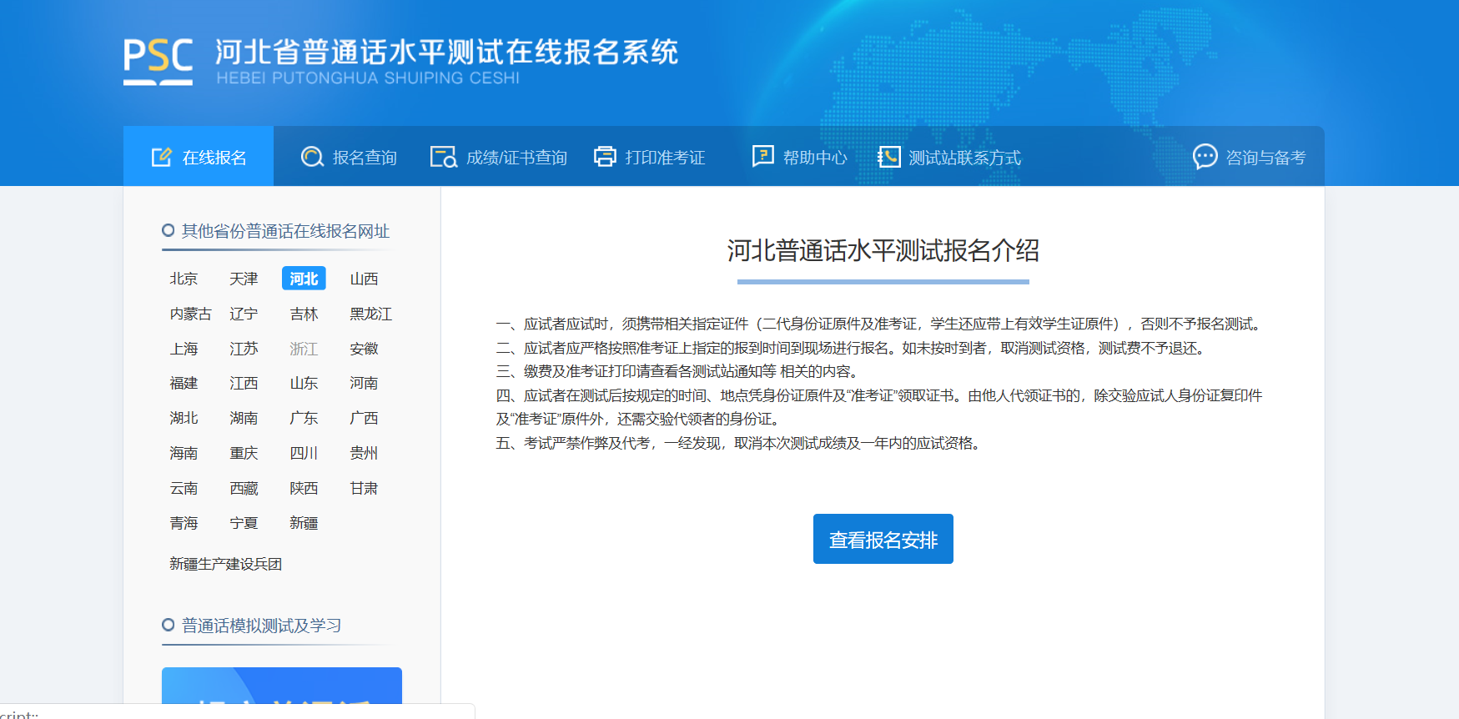Select province link 山西
This screenshot has width=1459, height=719.
click(x=364, y=279)
